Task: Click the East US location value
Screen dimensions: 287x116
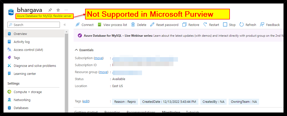Action: pyautogui.click(x=118, y=86)
